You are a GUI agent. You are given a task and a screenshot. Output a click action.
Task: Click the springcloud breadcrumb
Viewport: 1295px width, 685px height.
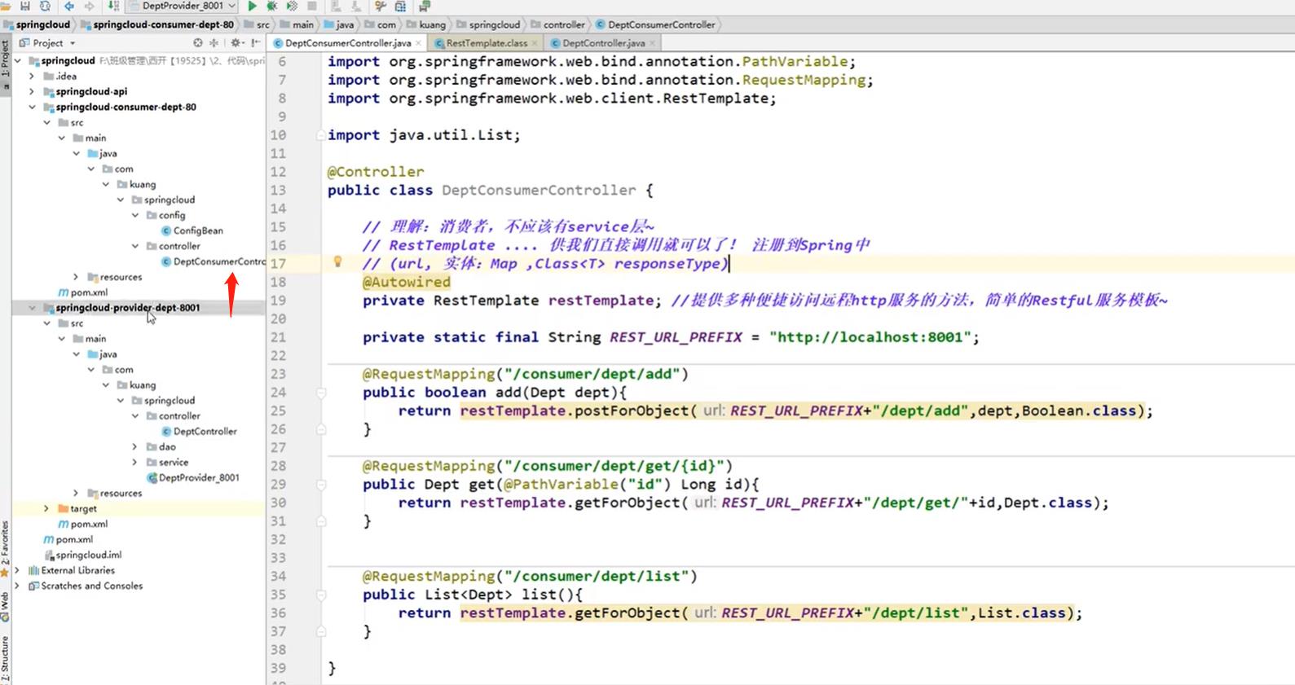(37, 24)
